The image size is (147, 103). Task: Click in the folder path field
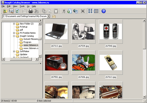25,16
